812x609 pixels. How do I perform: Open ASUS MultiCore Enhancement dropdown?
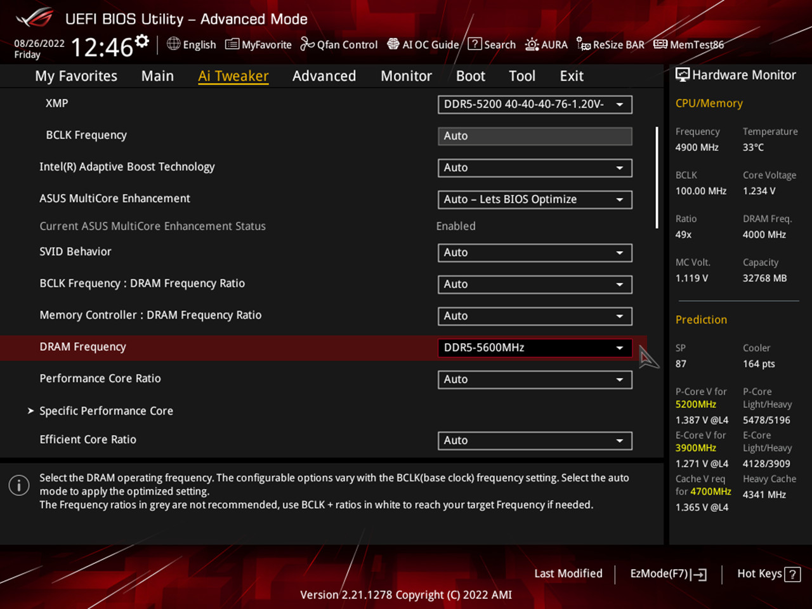pyautogui.click(x=534, y=200)
